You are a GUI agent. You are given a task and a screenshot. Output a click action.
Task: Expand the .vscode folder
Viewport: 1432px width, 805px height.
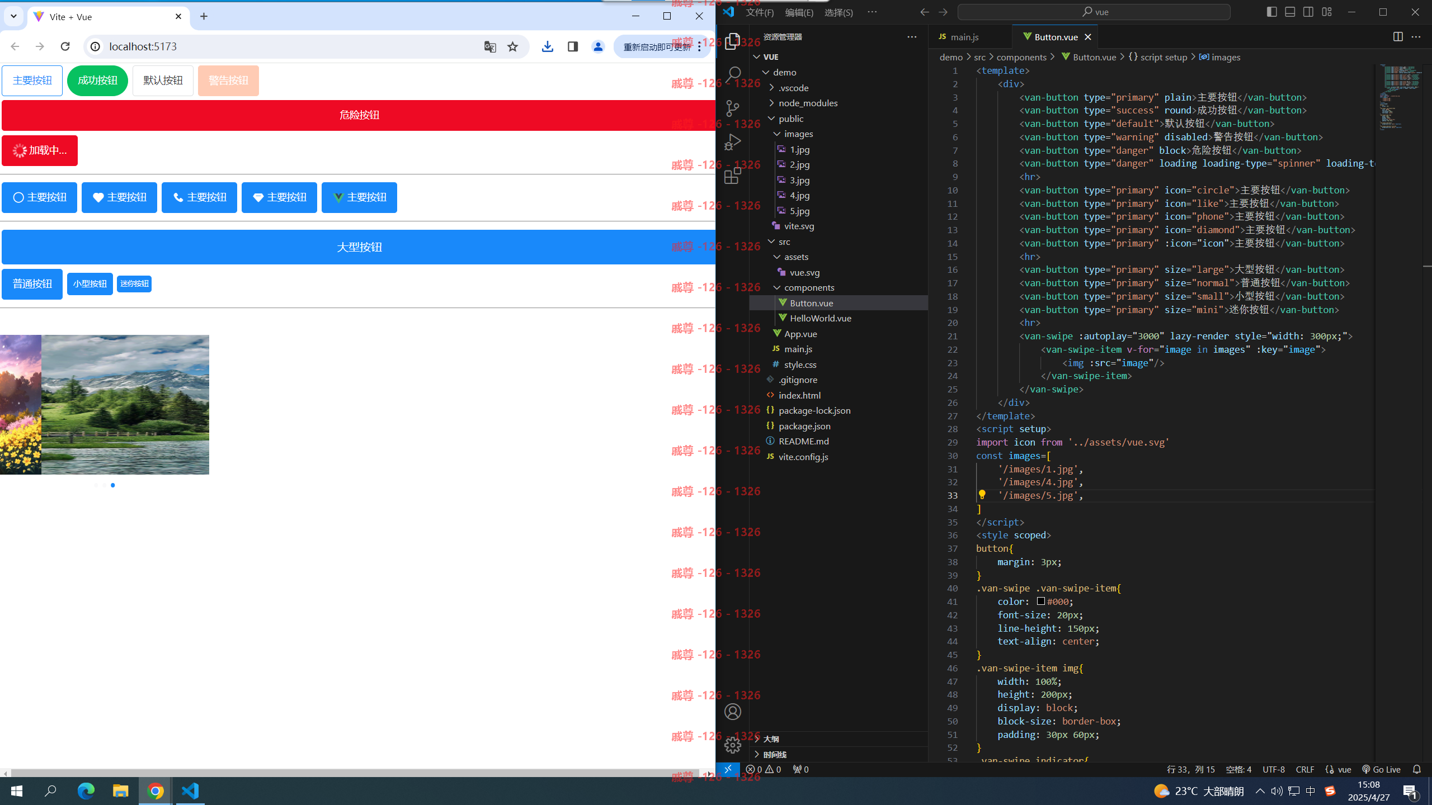pyautogui.click(x=771, y=88)
